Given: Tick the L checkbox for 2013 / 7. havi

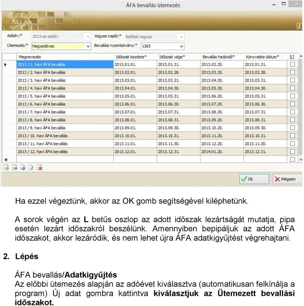Looking at the screenshot, I should 293,112.
